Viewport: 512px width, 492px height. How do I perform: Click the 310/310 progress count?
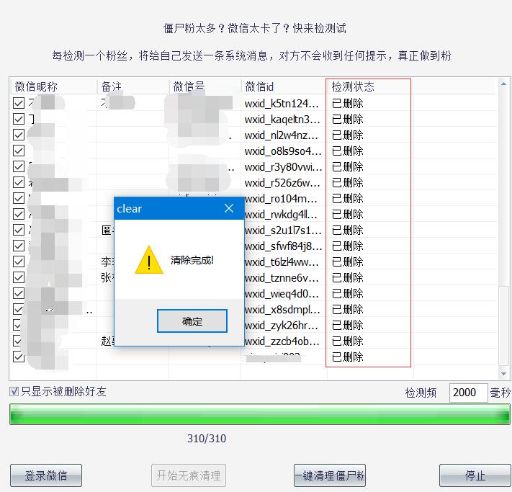[x=207, y=438]
